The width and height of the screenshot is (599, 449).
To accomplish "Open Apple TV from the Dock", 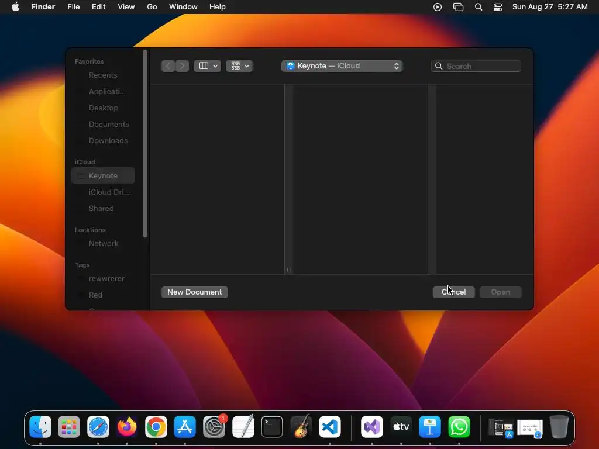I will pyautogui.click(x=401, y=427).
